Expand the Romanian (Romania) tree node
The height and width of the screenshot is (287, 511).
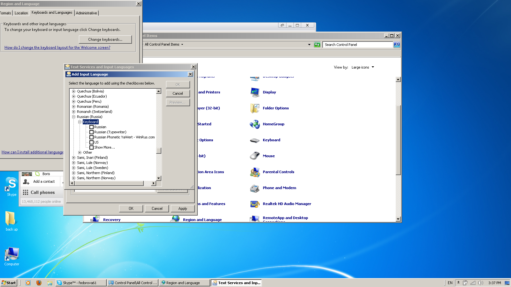(x=73, y=107)
